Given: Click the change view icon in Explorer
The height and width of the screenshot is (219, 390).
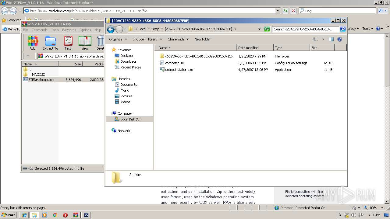Looking at the screenshot, I should [x=316, y=39].
